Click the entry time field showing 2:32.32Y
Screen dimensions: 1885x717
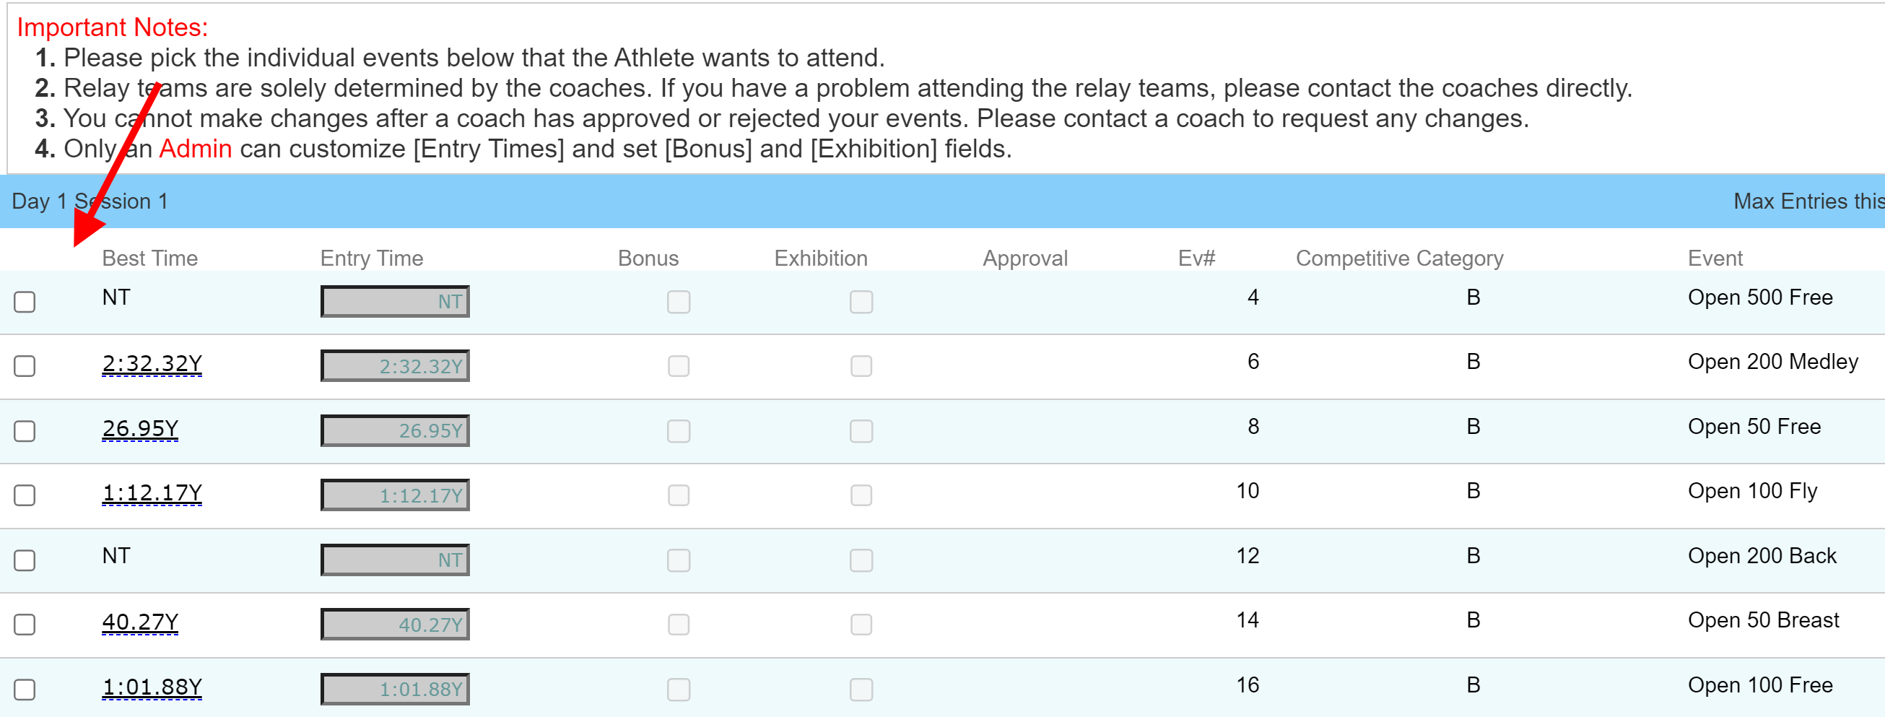click(395, 366)
